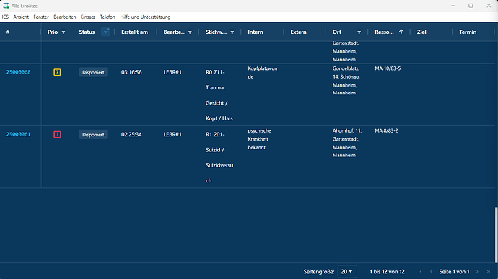Select address Ahornhof, 11, Gartenstadt
498x279 pixels.
(x=347, y=143)
